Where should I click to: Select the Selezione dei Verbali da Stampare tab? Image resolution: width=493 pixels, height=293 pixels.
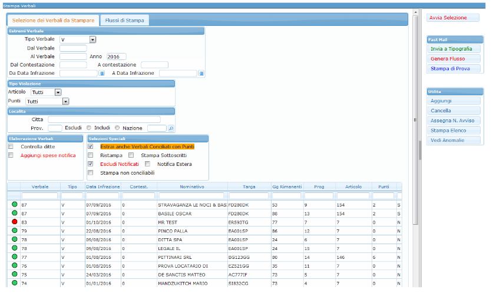click(53, 21)
